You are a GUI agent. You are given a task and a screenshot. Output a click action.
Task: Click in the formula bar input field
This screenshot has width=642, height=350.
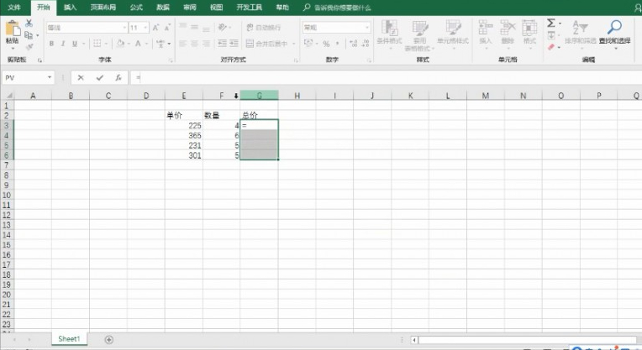[x=385, y=78]
